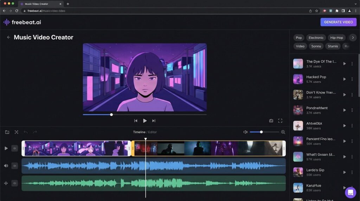360x201 pixels.
Task: Skip to the next clip in preview
Action: (x=154, y=121)
